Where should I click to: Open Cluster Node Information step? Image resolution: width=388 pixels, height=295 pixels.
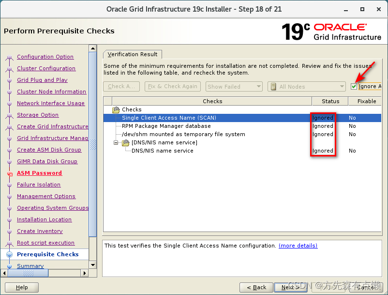51,92
